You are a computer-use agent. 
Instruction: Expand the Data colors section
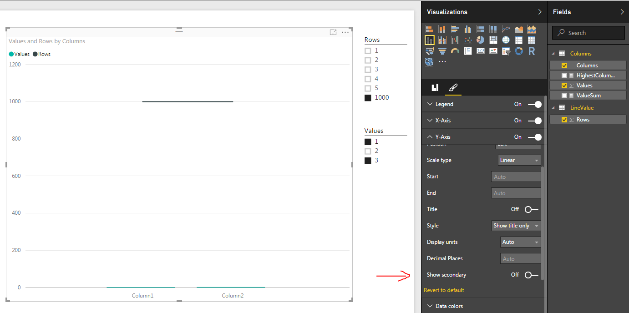(430, 306)
